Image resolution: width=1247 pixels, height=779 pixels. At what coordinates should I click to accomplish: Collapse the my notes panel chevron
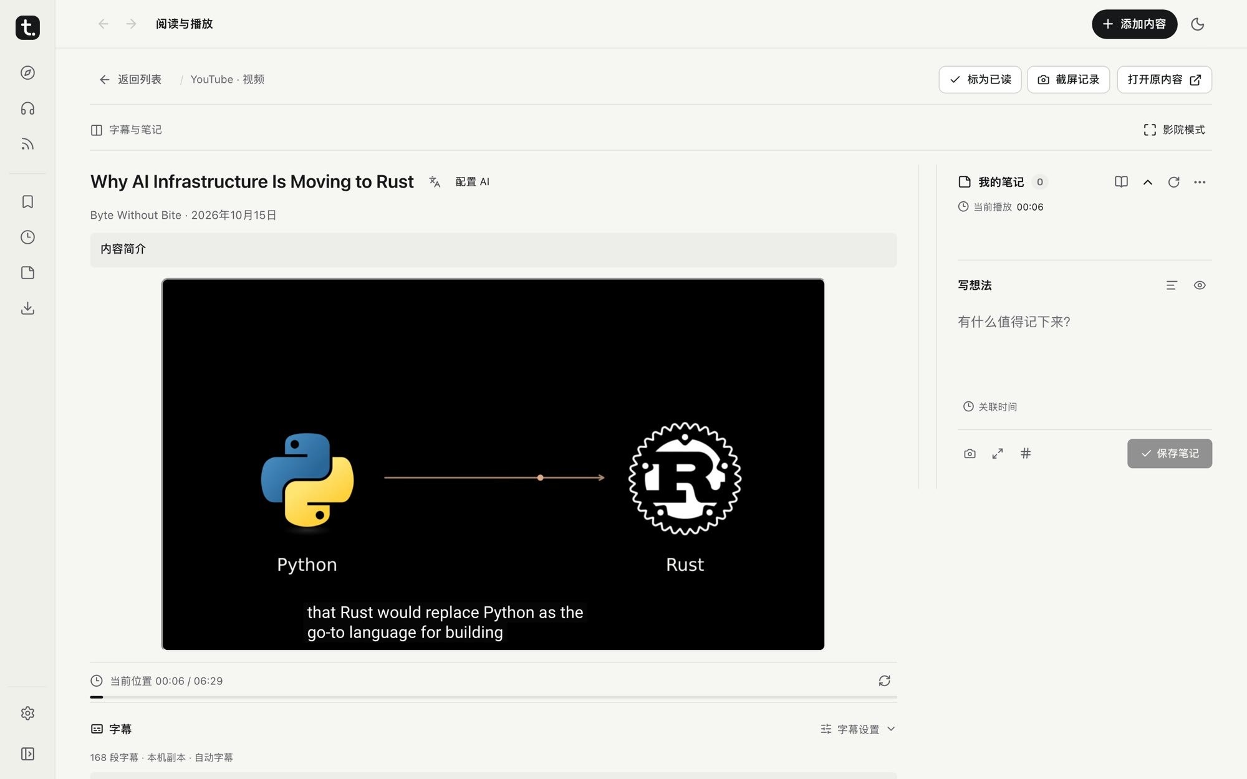(x=1147, y=182)
